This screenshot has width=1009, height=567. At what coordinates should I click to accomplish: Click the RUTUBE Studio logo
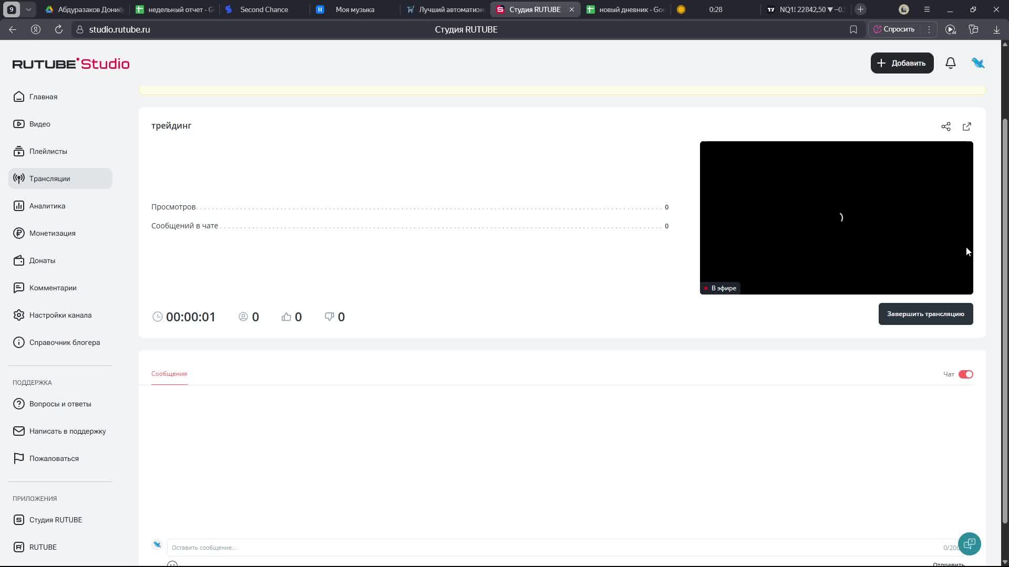71,64
